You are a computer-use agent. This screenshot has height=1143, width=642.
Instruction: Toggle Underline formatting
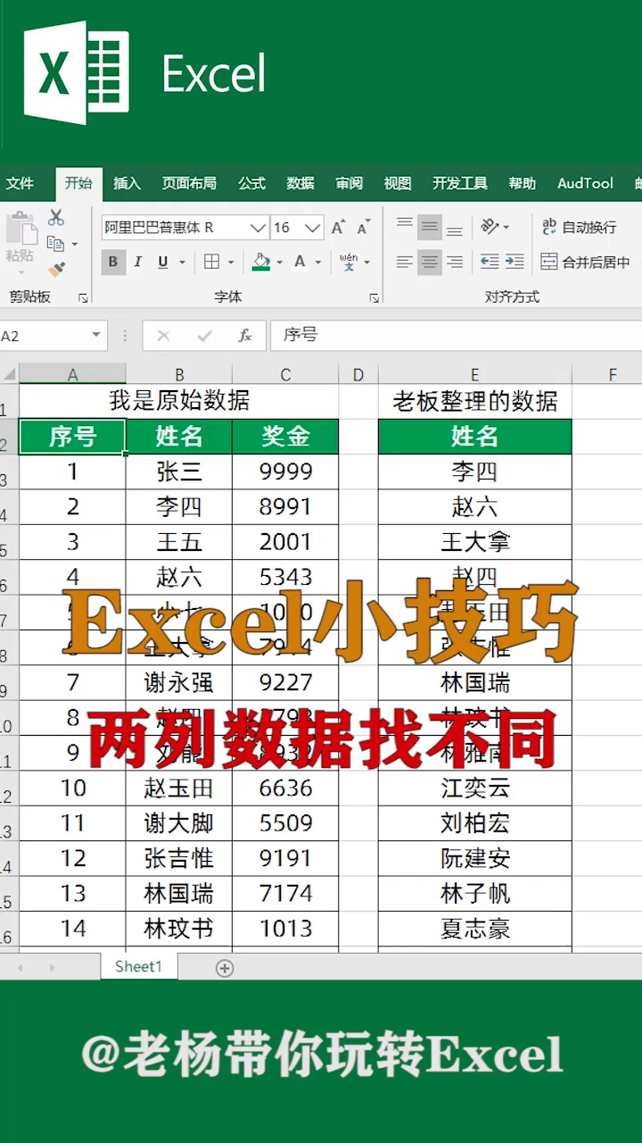[162, 262]
